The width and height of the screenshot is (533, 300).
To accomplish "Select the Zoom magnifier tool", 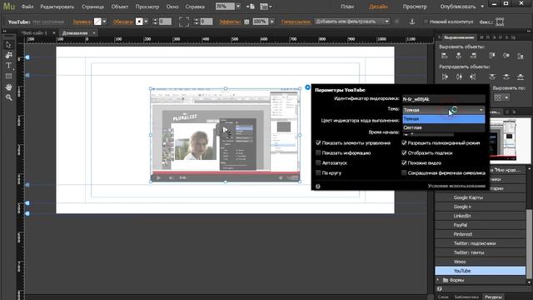I will pos(8,97).
